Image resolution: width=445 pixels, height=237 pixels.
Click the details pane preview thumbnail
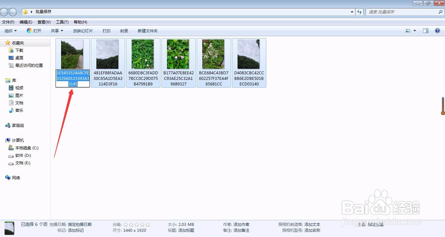[x=9, y=228]
